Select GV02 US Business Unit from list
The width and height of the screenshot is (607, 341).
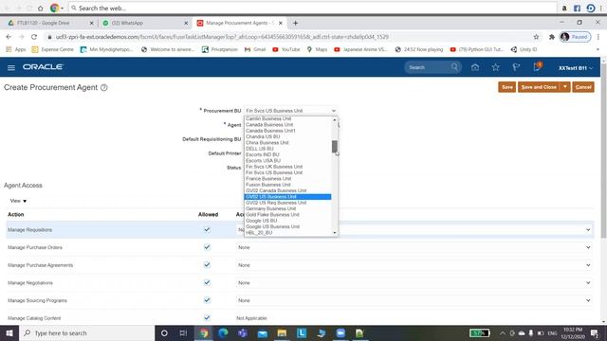click(x=287, y=197)
